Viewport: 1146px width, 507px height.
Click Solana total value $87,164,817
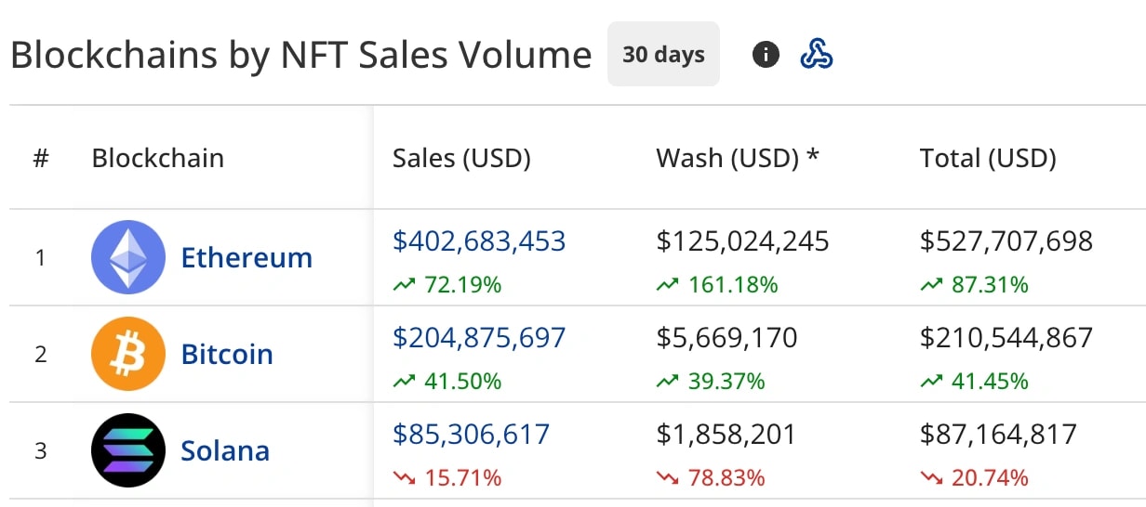click(x=998, y=435)
